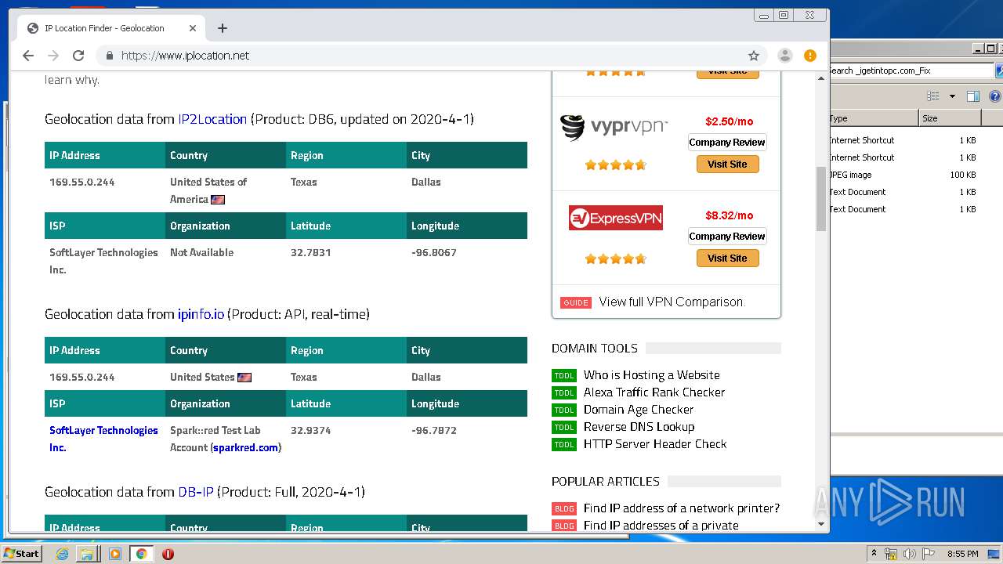Sort Explorer files by Size column
The height and width of the screenshot is (564, 1003).
(x=950, y=118)
